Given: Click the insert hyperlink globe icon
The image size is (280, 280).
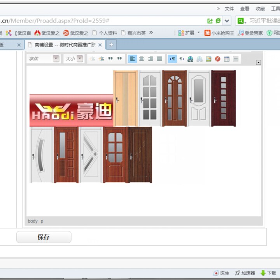Looking at the screenshot, I should (190, 59).
